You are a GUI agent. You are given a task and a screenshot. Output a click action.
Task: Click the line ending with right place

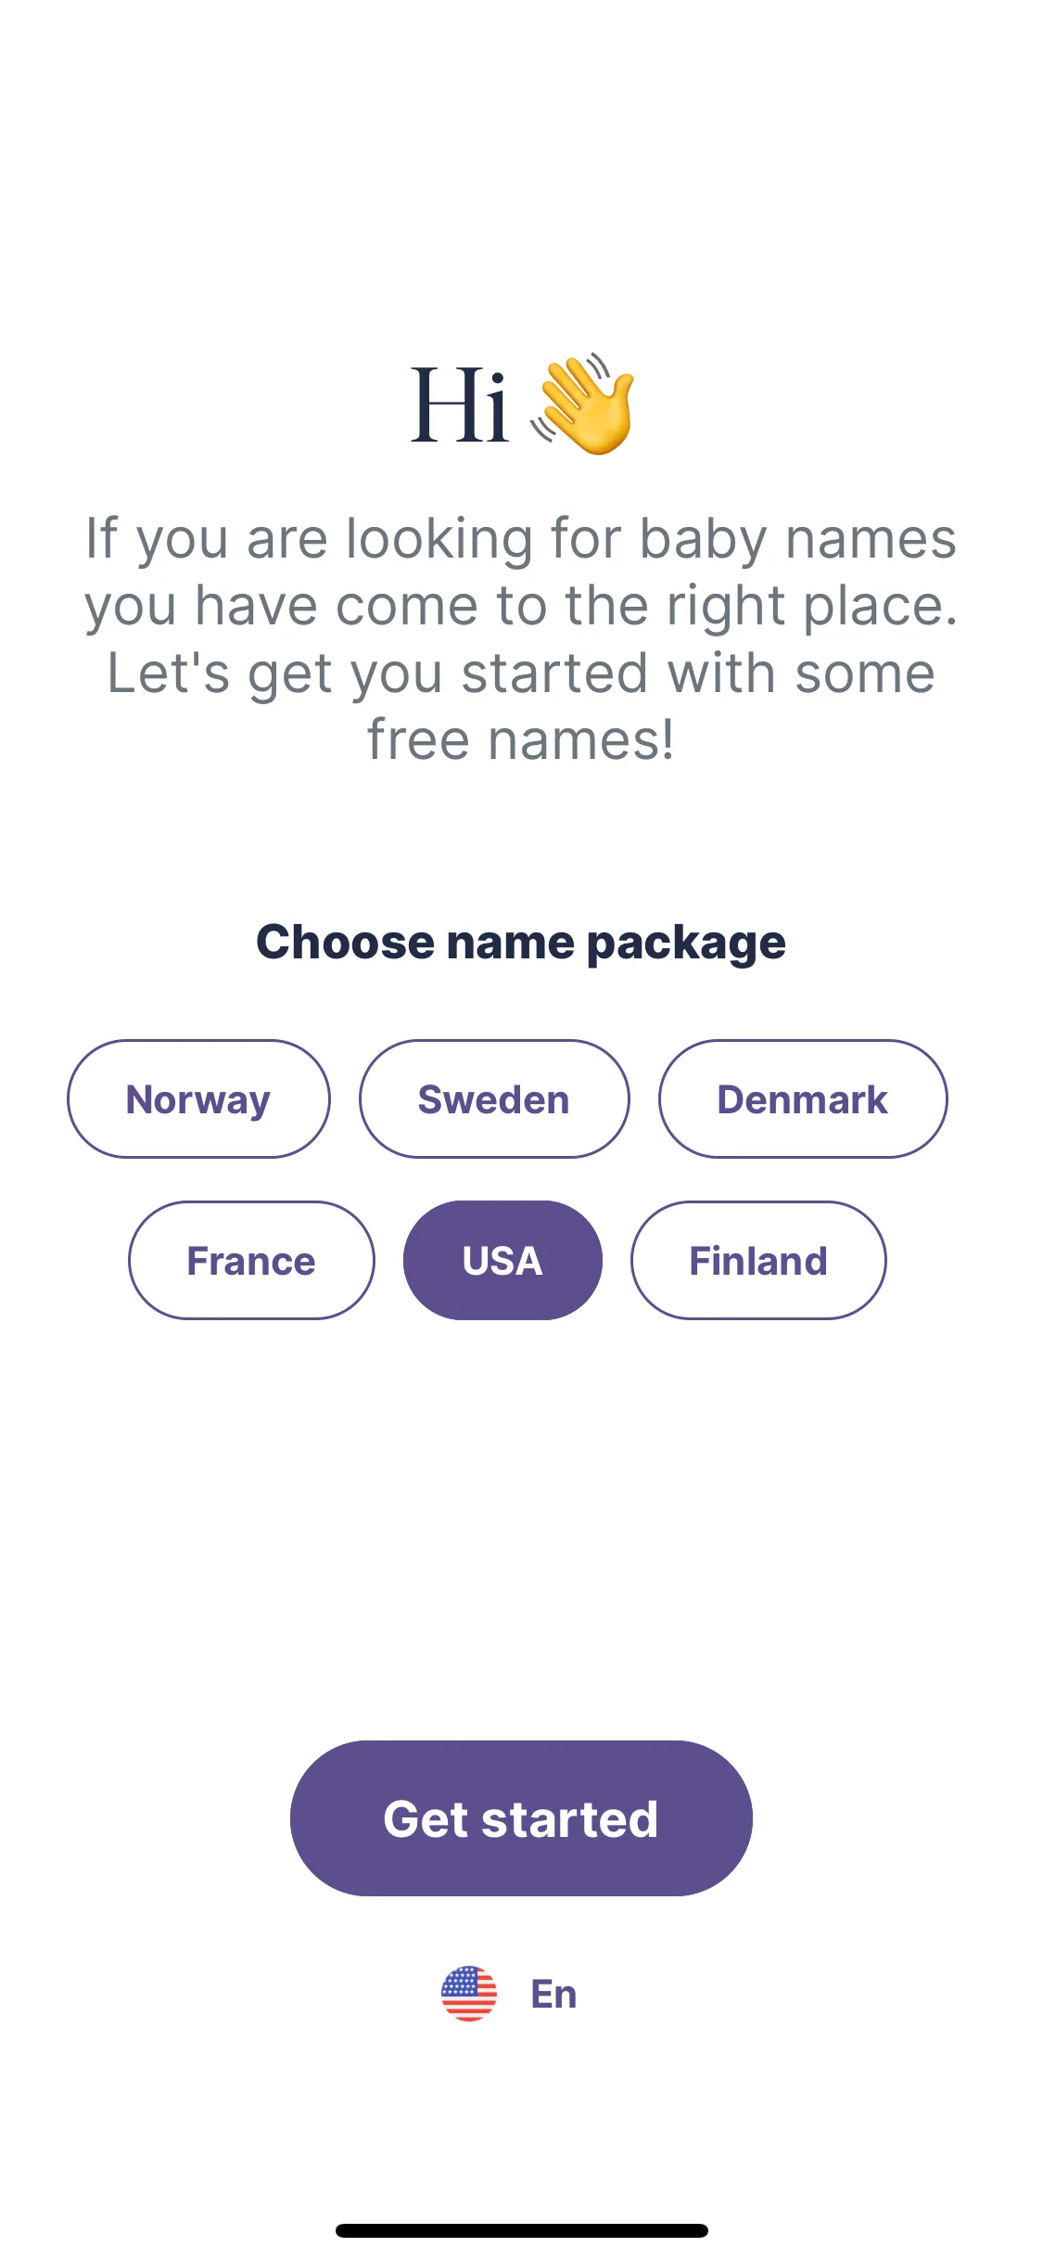point(521,606)
